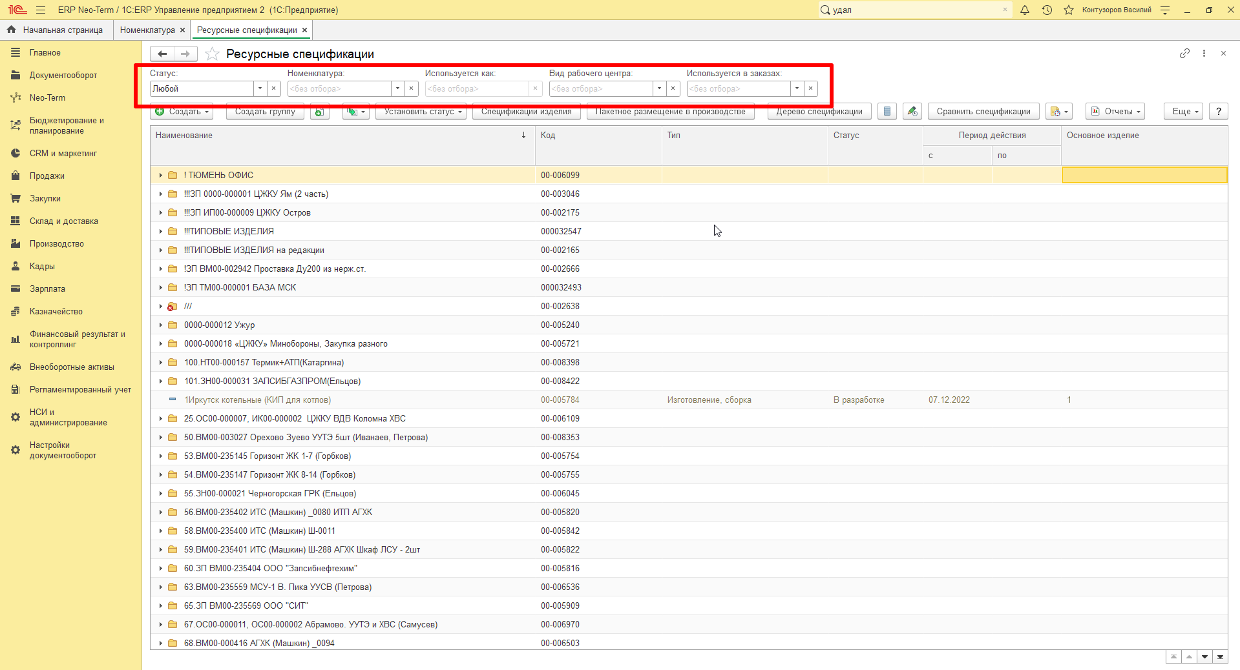Screen dimensions: 1240x670
Task: Open Производство section in sidebar
Action: pyautogui.click(x=57, y=243)
